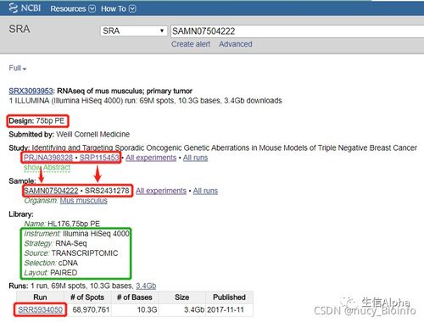
Task: Expand the Full display format menu
Action: (18, 68)
